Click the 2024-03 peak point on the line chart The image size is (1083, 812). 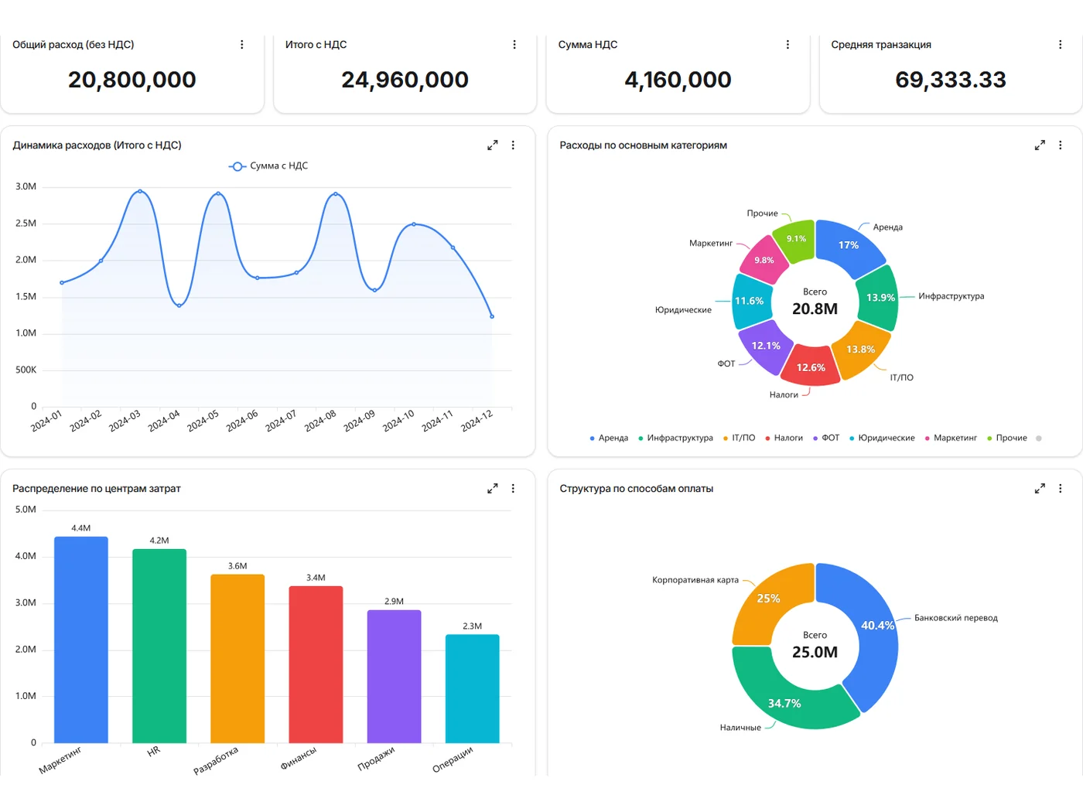(x=140, y=191)
